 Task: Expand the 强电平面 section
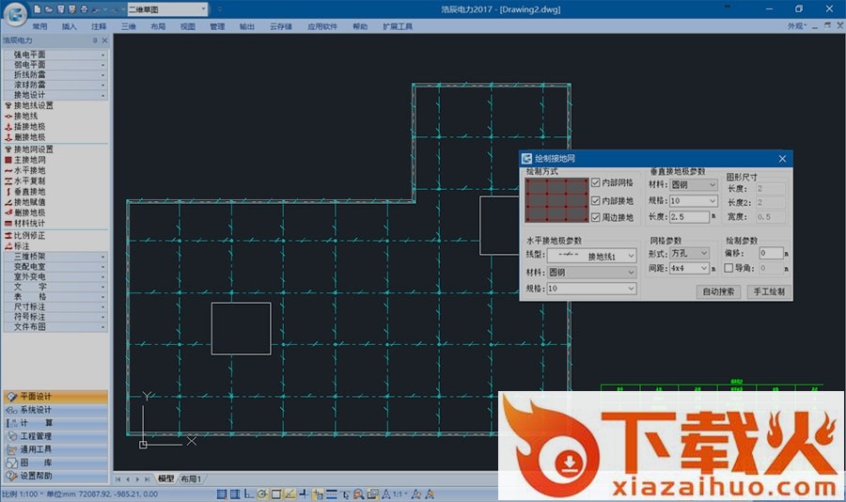55,55
